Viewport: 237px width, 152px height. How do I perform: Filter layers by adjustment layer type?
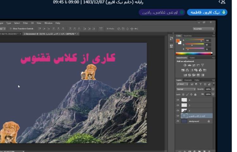pyautogui.click(x=196, y=84)
